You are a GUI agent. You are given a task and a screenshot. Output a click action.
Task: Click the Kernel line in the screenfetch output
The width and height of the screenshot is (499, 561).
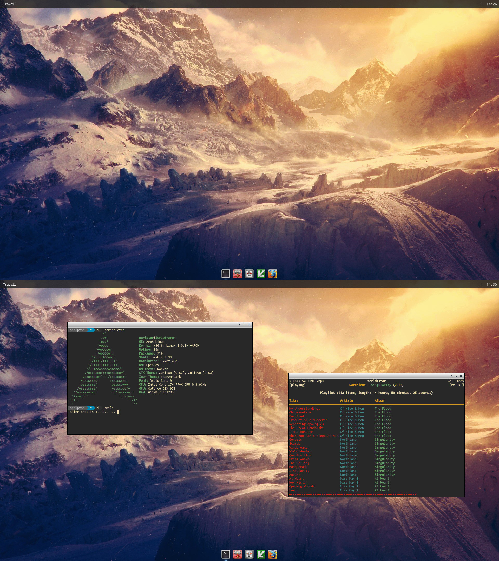click(169, 345)
